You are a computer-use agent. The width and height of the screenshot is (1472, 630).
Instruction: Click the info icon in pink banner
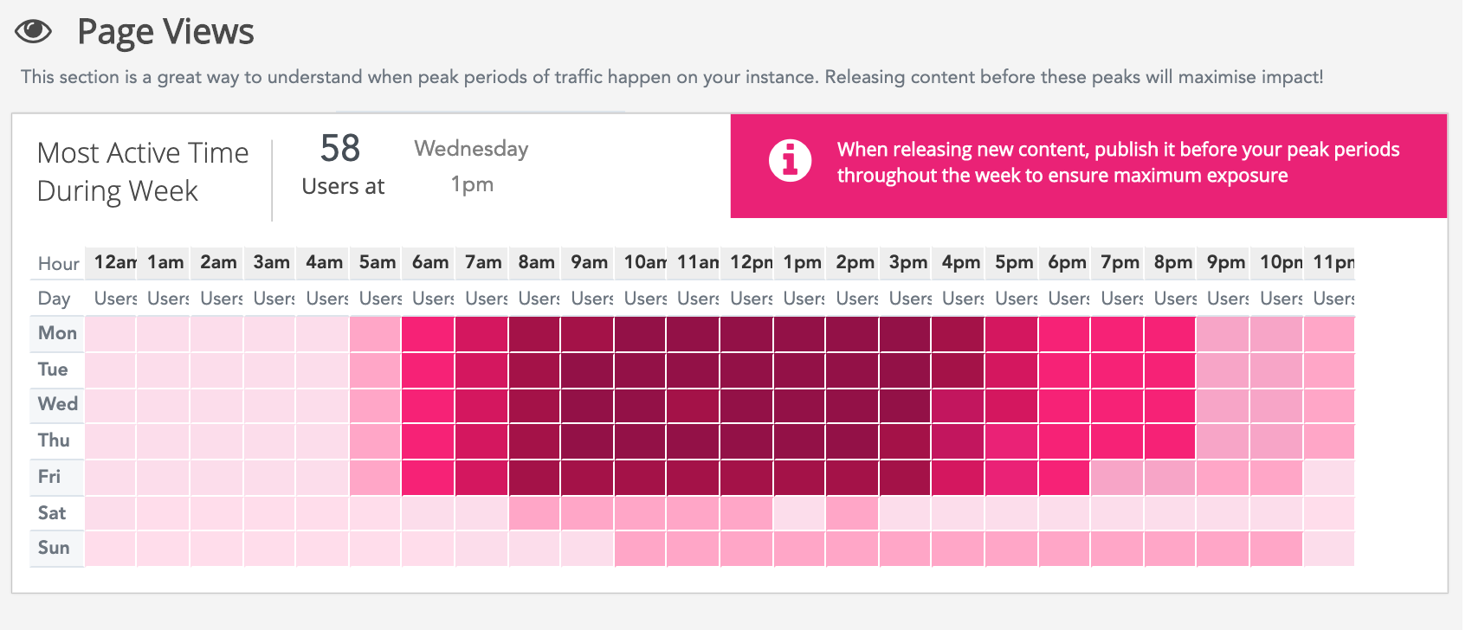(790, 161)
